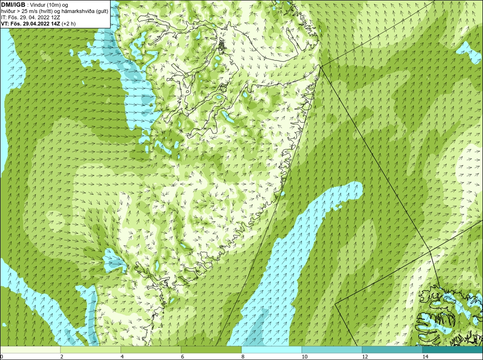Select the 4–6 m/s green swatch
Viewport: 483px width, 360px height.
pyautogui.click(x=151, y=349)
